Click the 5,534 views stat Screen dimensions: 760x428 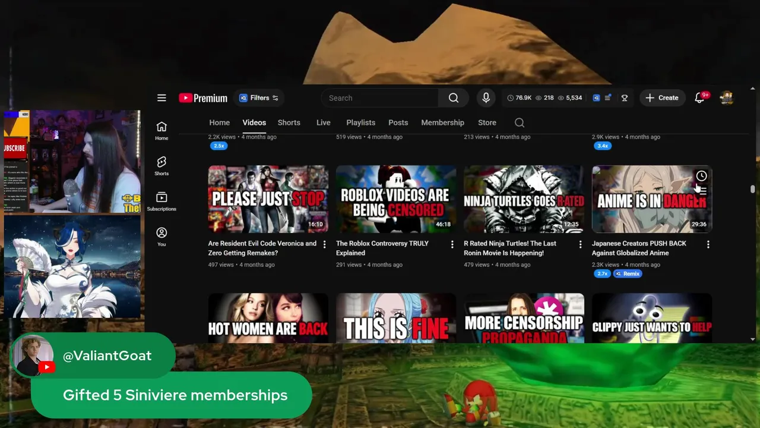[x=570, y=98]
